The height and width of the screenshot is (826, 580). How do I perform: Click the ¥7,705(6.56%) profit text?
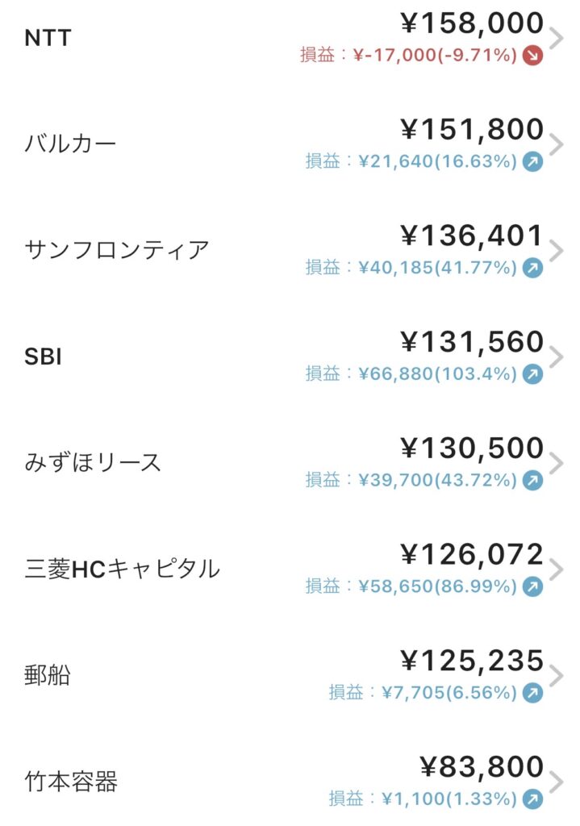(436, 692)
